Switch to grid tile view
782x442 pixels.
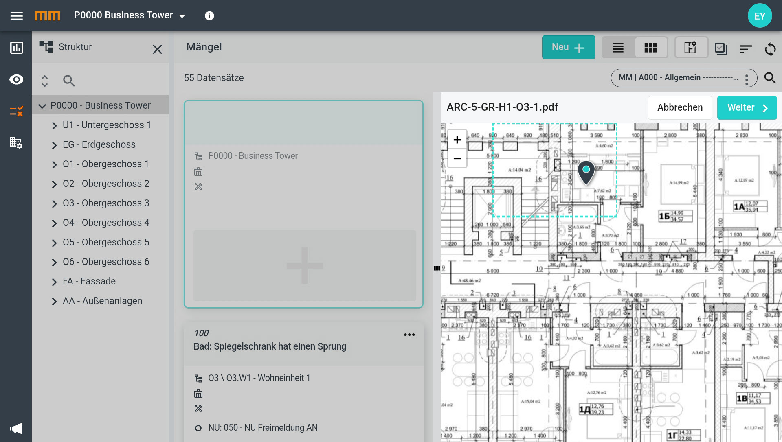click(650, 48)
